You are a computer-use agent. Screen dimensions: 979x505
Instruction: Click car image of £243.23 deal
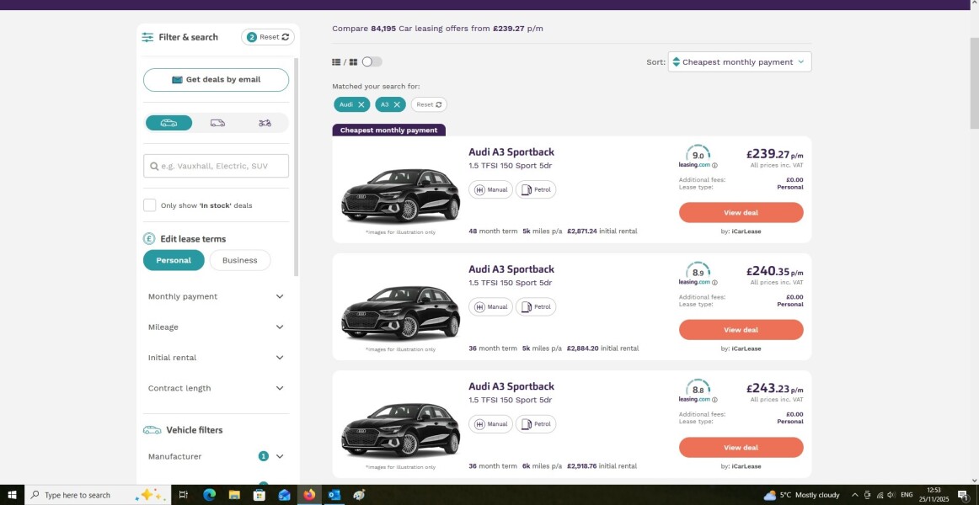point(400,429)
